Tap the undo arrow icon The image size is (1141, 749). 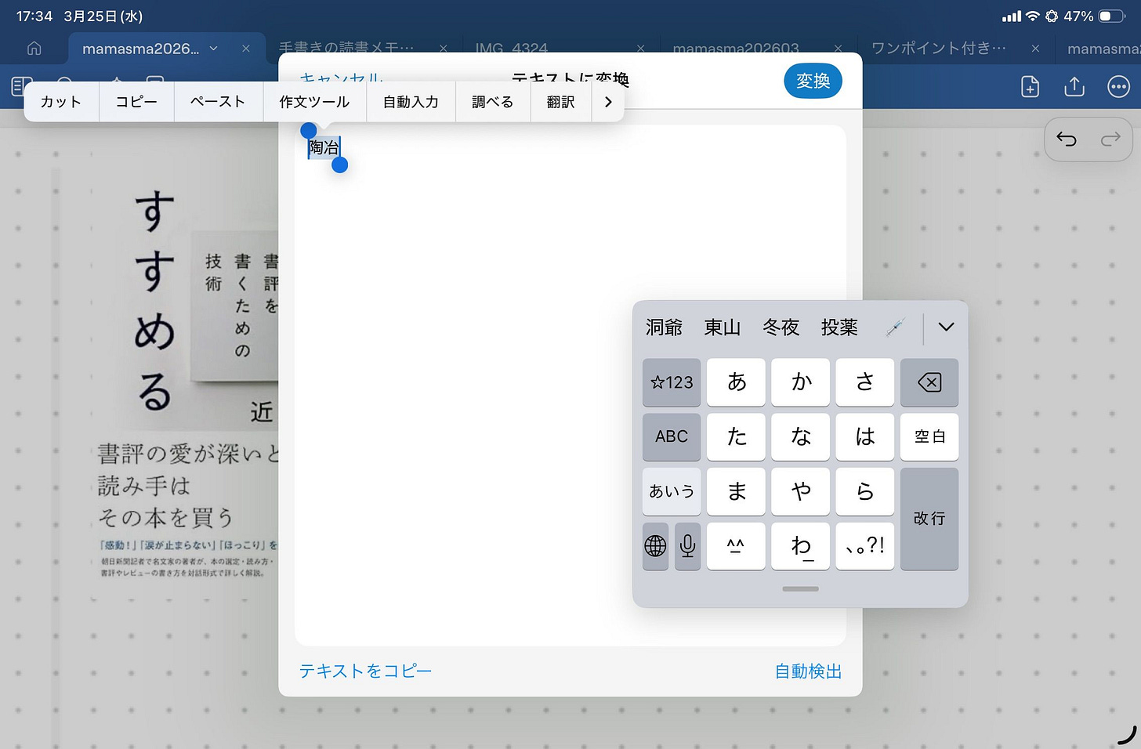pyautogui.click(x=1067, y=139)
